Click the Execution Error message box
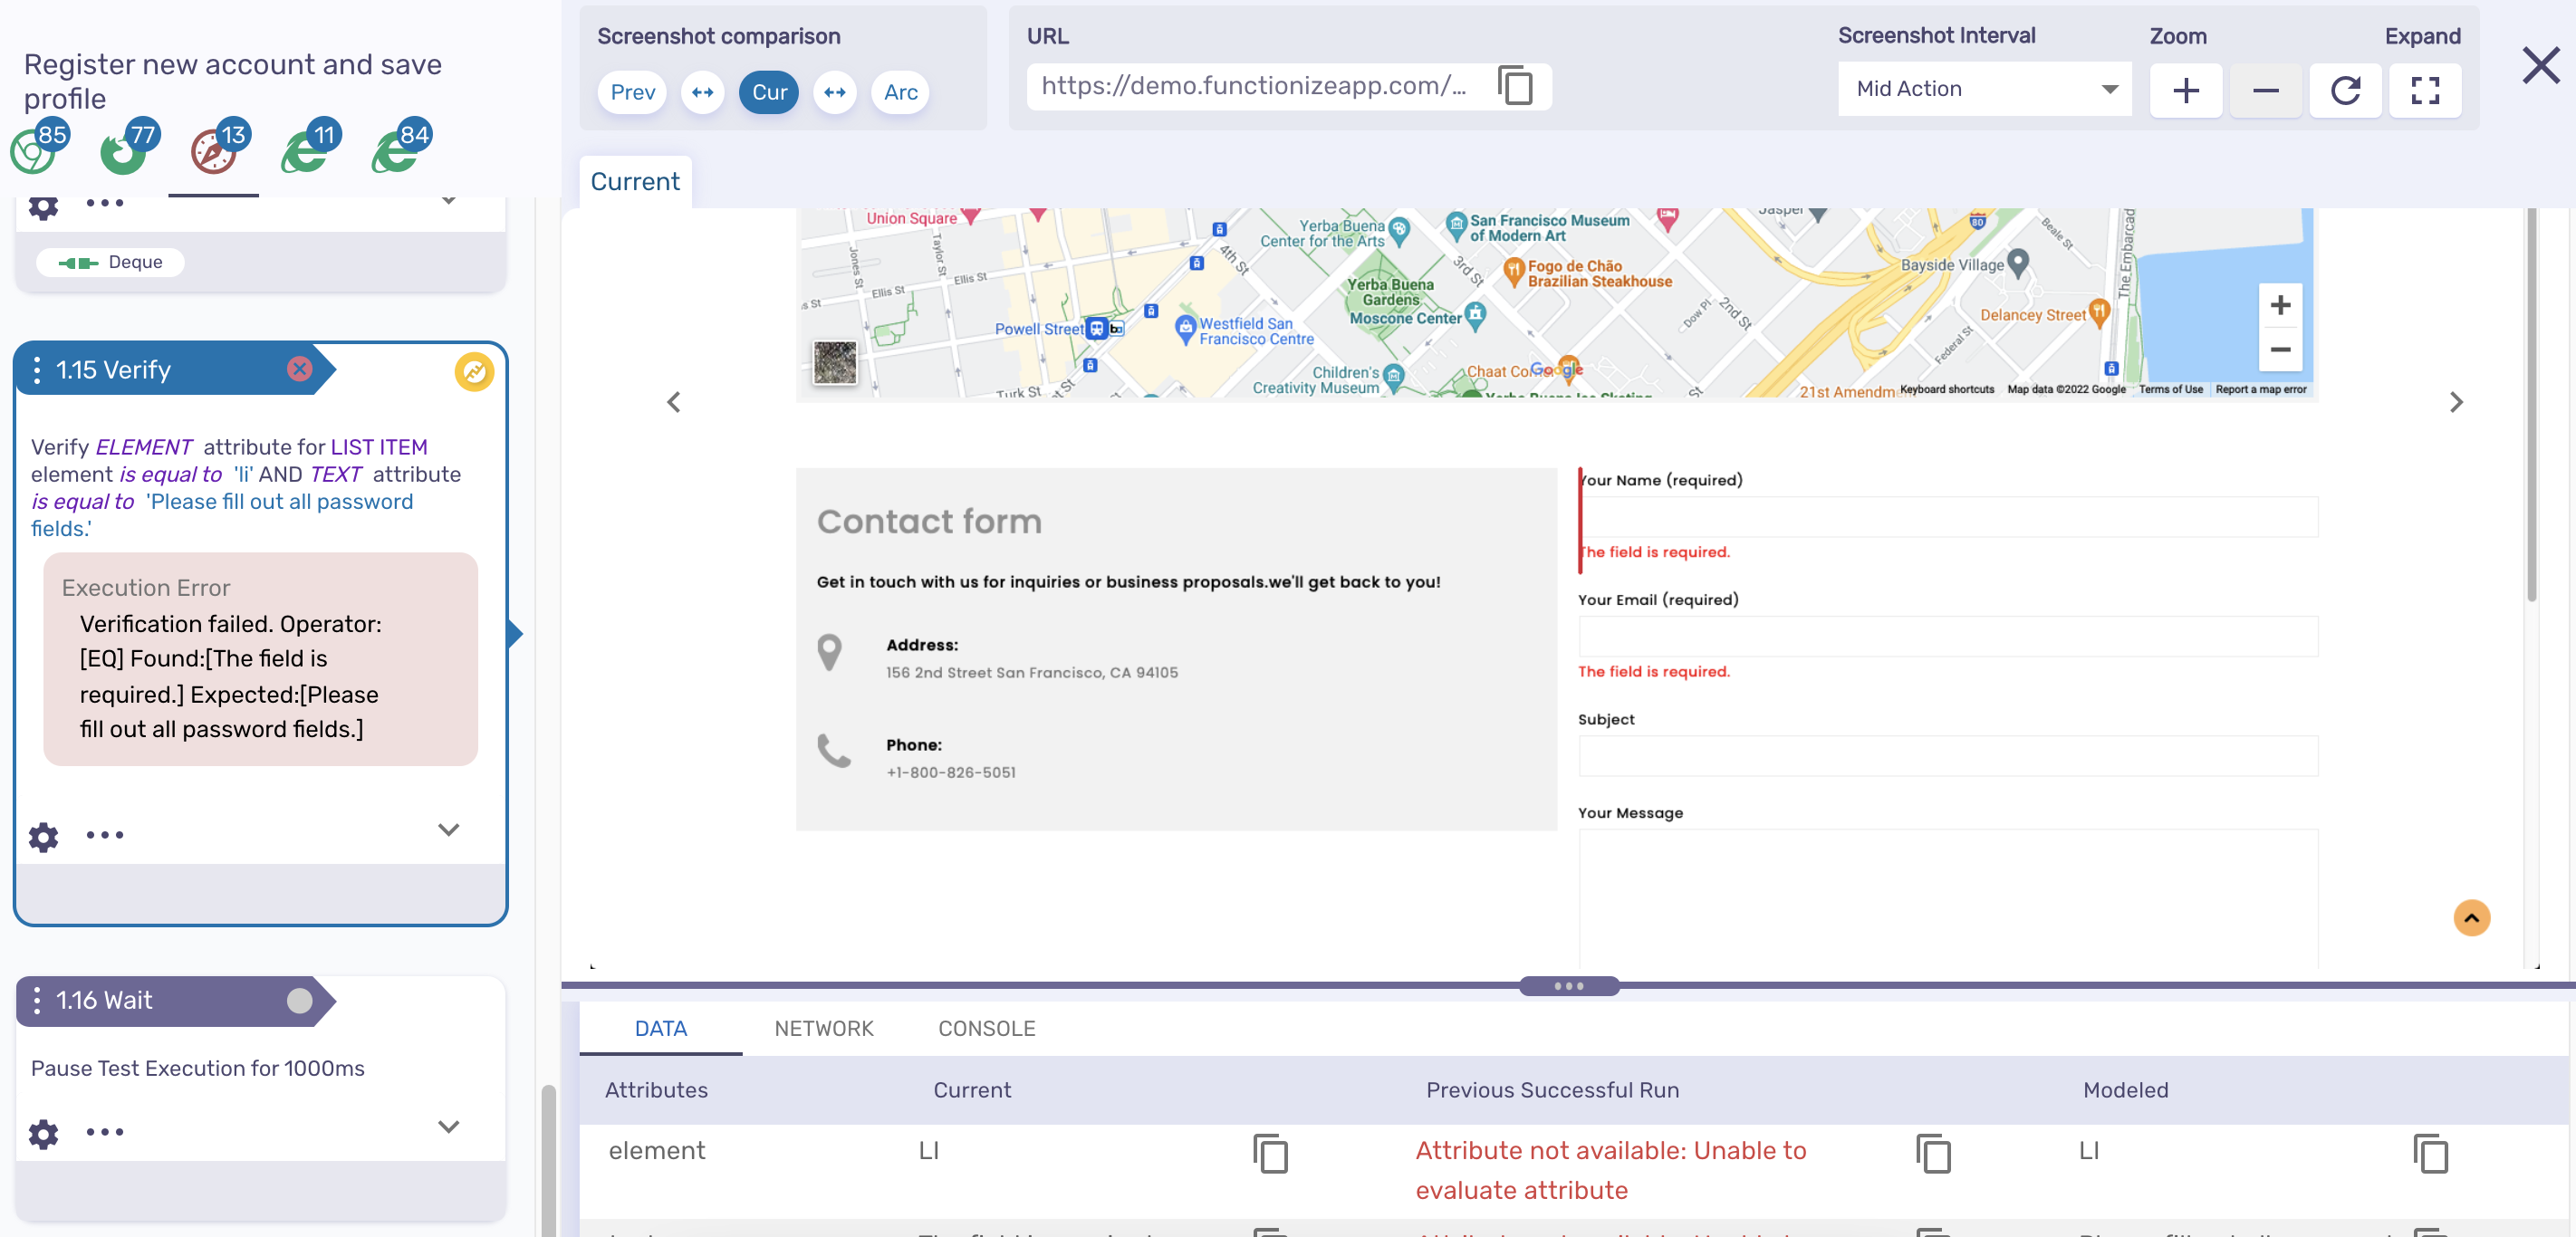Screen dimensions: 2576x1237 point(260,659)
